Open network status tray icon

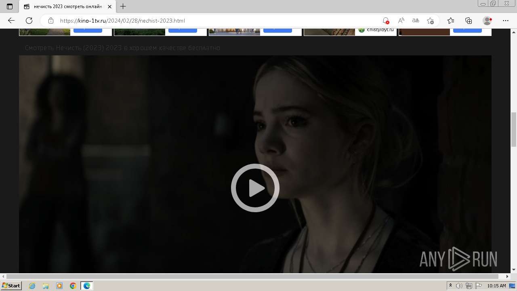(x=469, y=286)
